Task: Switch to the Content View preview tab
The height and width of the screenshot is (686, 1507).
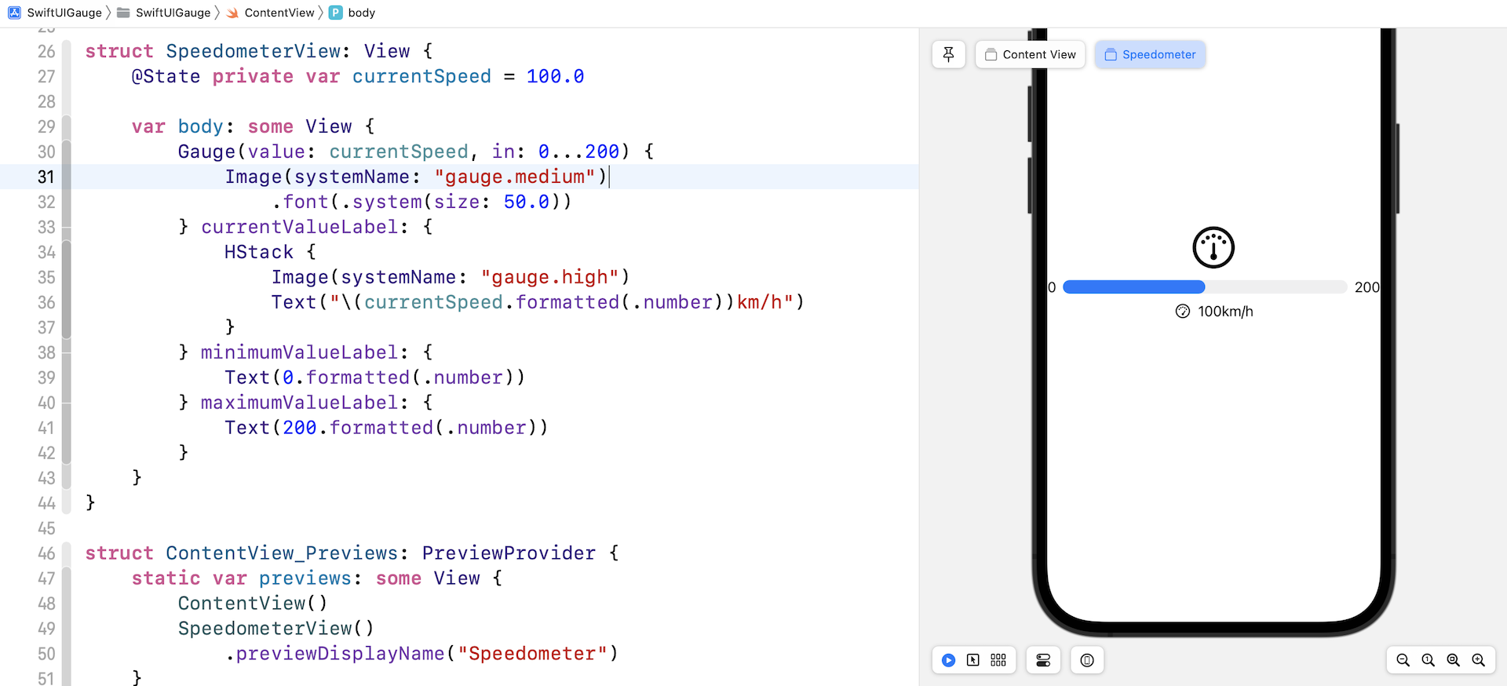Action: pyautogui.click(x=1031, y=54)
